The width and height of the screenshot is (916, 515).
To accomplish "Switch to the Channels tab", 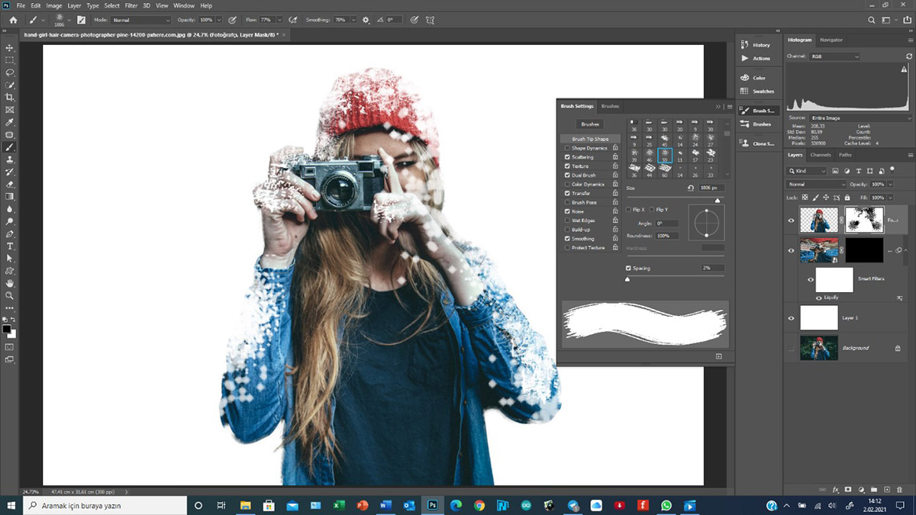I will (x=821, y=155).
